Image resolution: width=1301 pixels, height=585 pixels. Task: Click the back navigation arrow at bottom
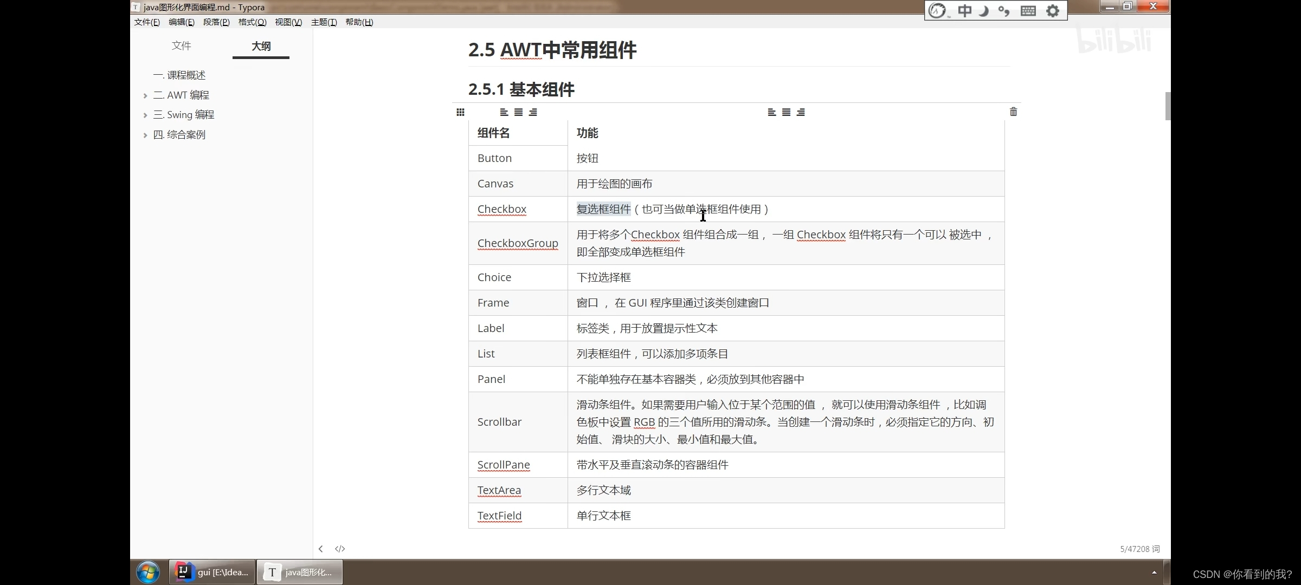[x=320, y=548]
